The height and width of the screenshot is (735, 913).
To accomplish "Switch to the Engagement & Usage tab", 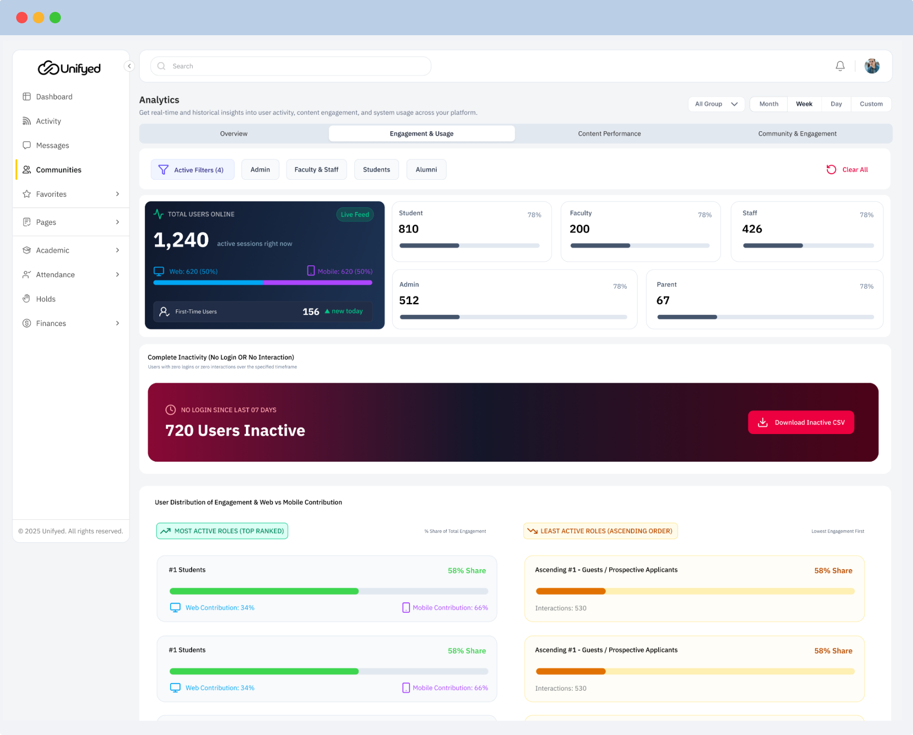I will coord(422,134).
